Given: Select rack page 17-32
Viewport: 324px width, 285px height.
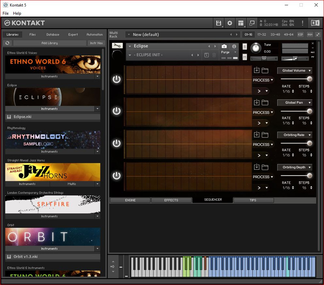Looking at the screenshot, I should tap(262, 35).
